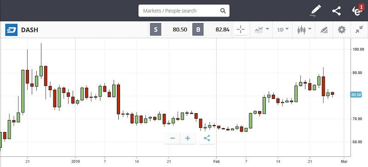Open the candlestick chart type dropdown
Image resolution: width=368 pixels, height=167 pixels.
pos(305,29)
